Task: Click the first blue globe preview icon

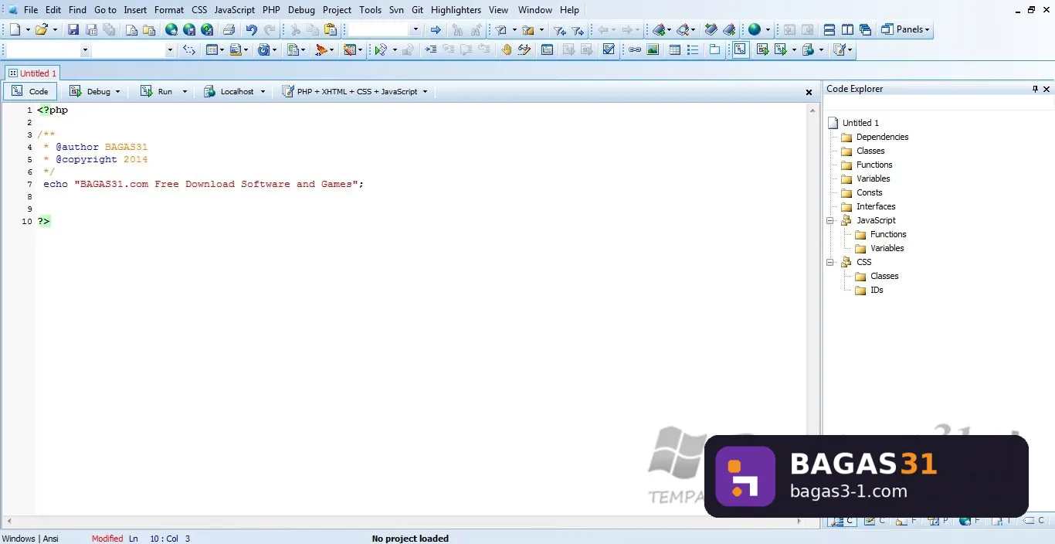Action: pos(171,30)
